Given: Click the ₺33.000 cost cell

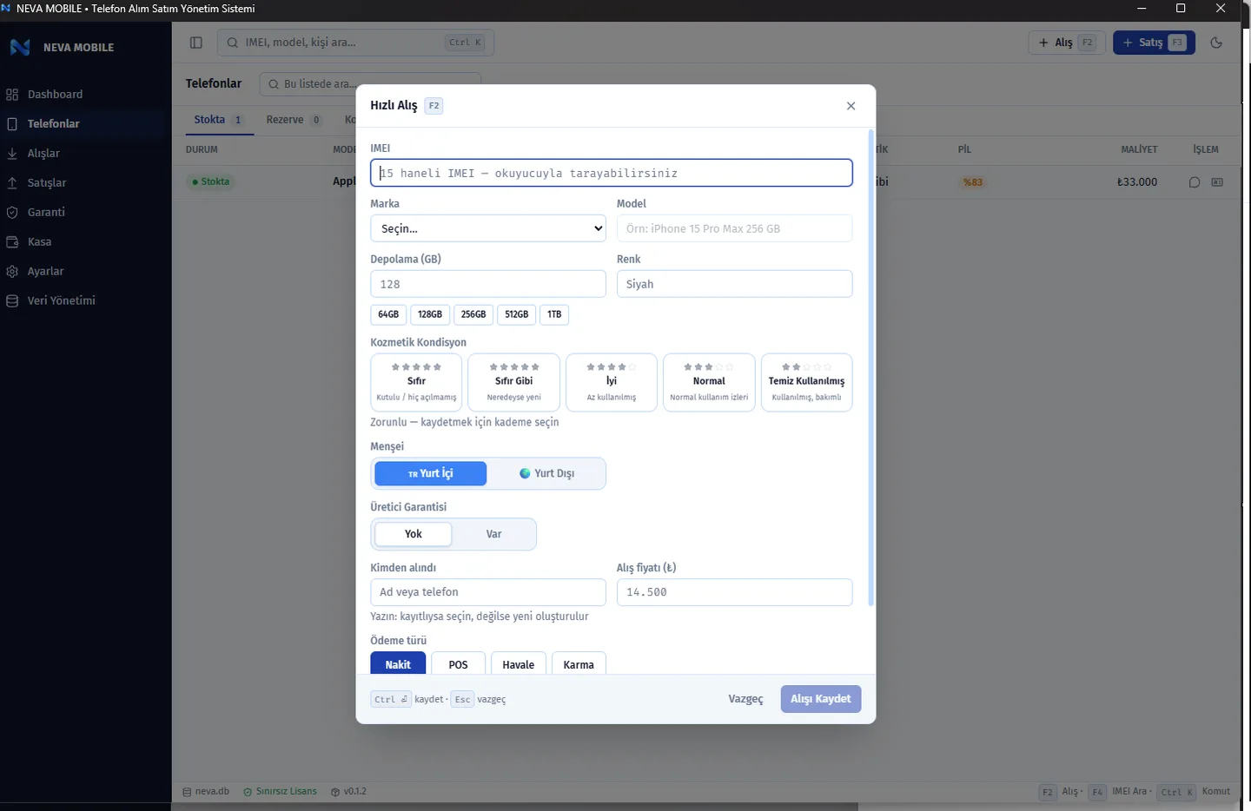Looking at the screenshot, I should [1137, 182].
